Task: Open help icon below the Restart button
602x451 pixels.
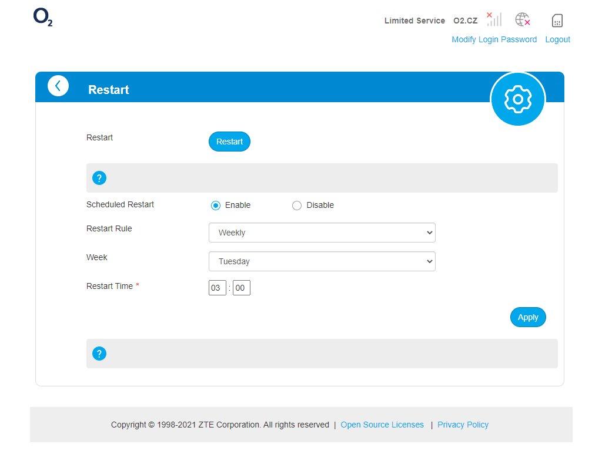Action: [99, 178]
